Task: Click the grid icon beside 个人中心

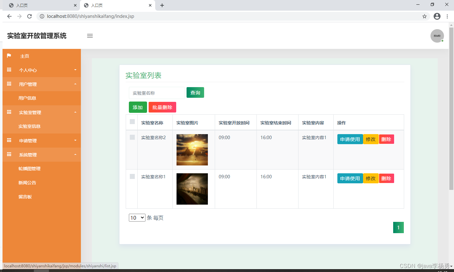Action: 9,70
